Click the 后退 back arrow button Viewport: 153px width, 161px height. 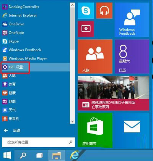pyautogui.click(x=6, y=130)
